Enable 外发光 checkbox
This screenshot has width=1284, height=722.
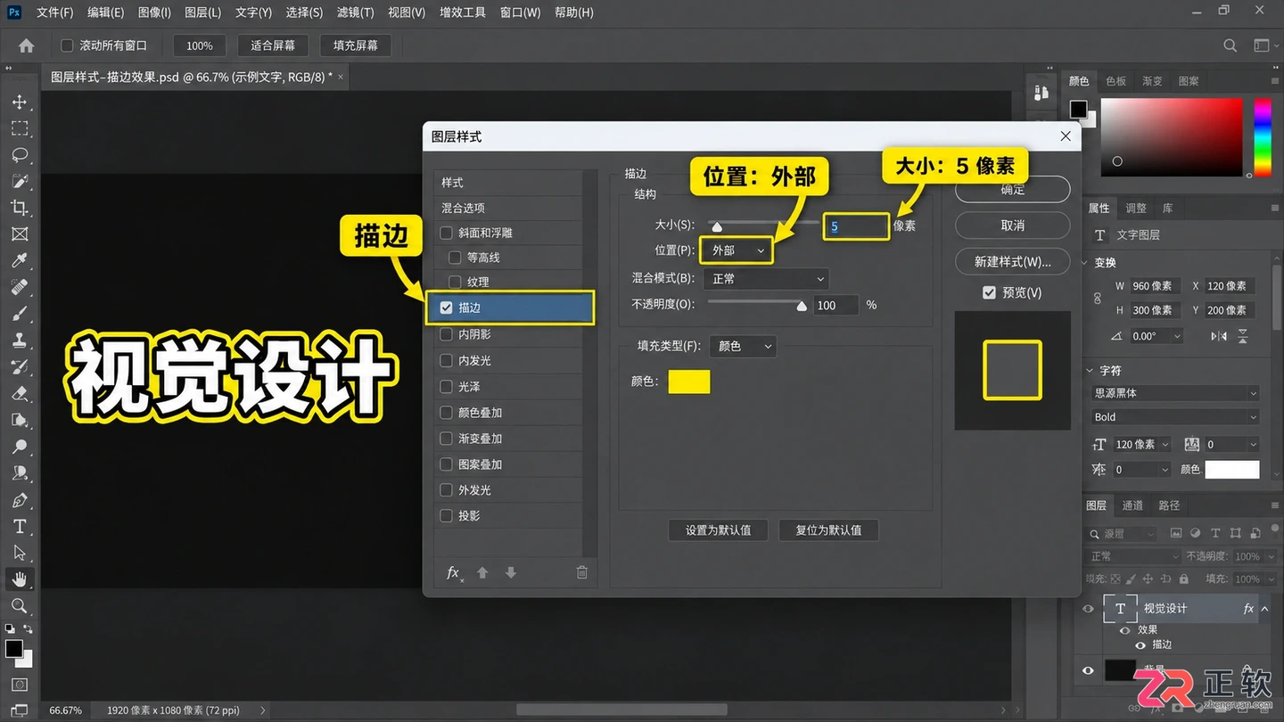click(447, 490)
